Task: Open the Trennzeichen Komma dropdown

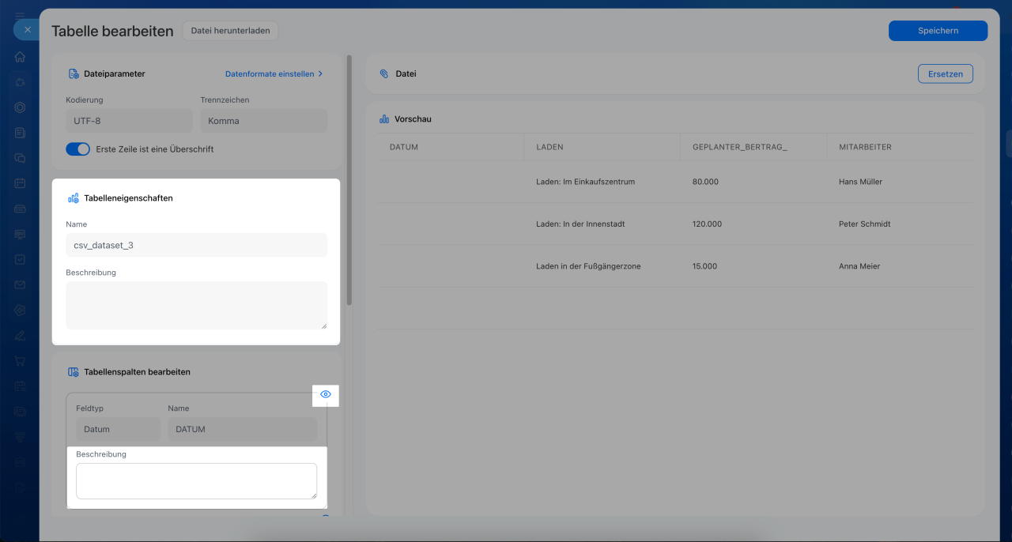Action: pos(263,121)
